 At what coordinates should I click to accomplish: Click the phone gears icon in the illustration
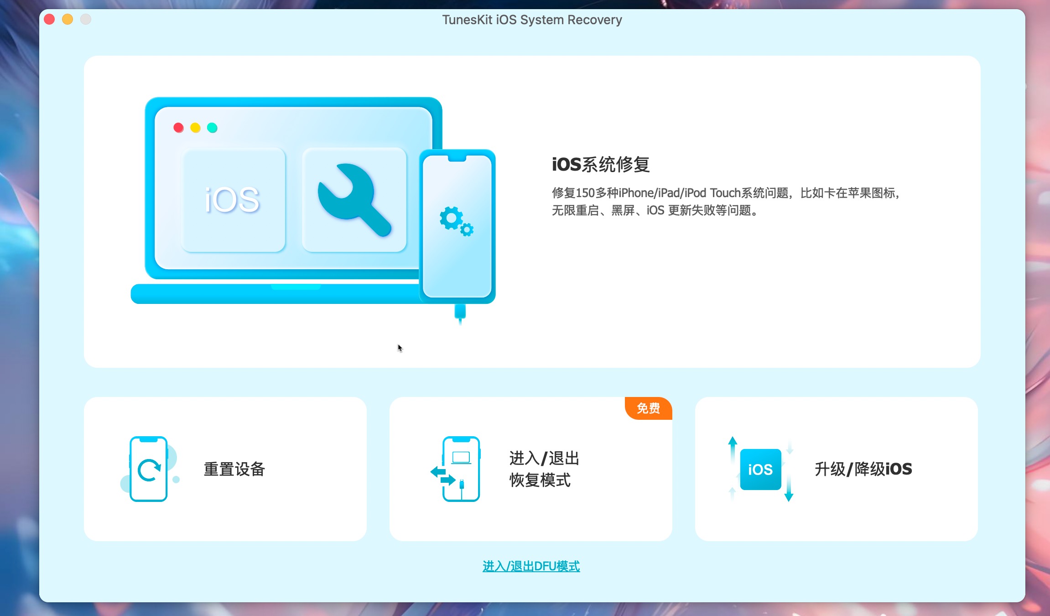coord(457,221)
